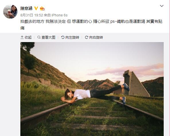The width and height of the screenshot is (170, 136).
Task: Click the upward arrow collapse icon
Action: [22, 37]
